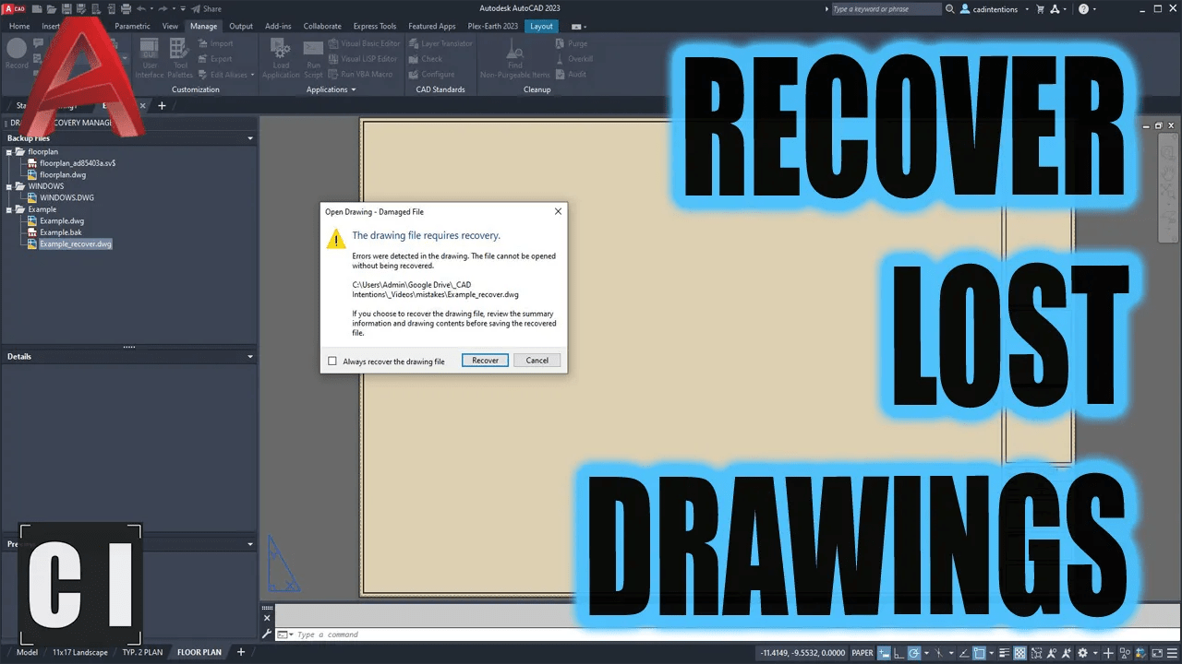Screen dimensions: 1182x664
Task: Click Configure in CAD Standards panel
Action: click(431, 75)
